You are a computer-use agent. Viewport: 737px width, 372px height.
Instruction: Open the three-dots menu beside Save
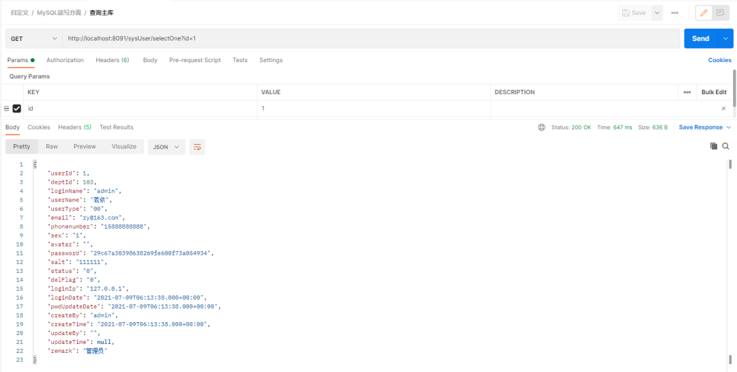point(675,13)
